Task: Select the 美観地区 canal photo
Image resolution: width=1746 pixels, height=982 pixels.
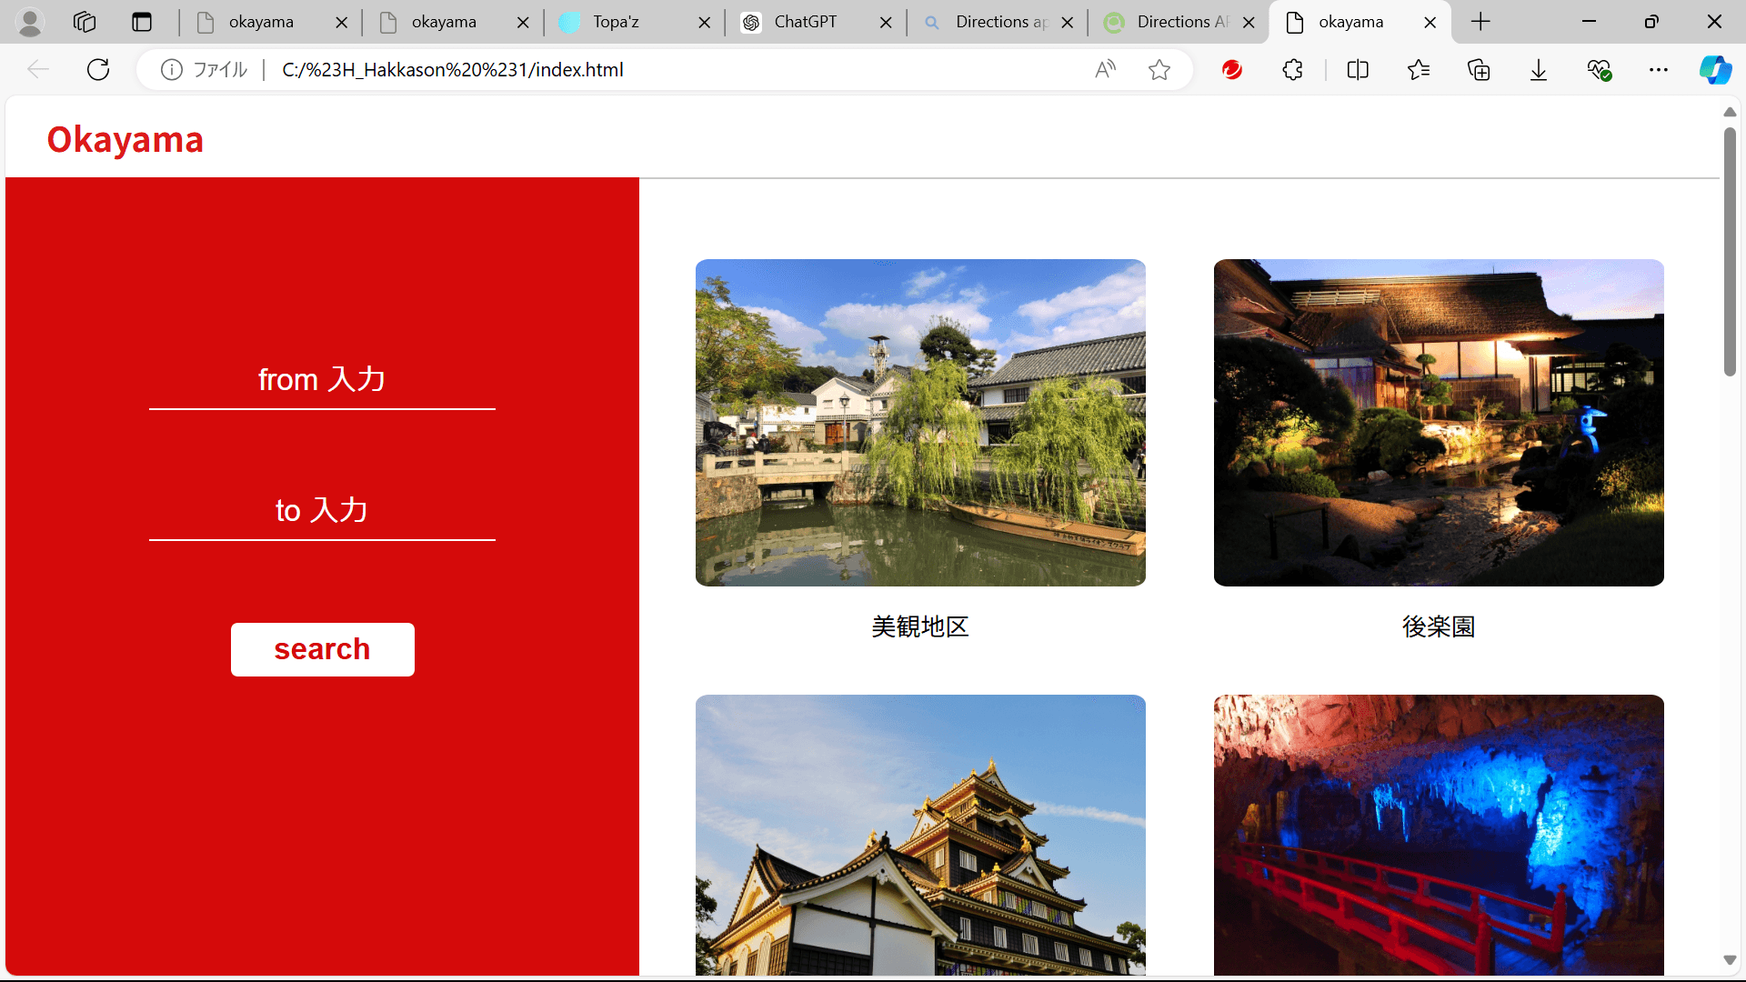Action: click(920, 423)
